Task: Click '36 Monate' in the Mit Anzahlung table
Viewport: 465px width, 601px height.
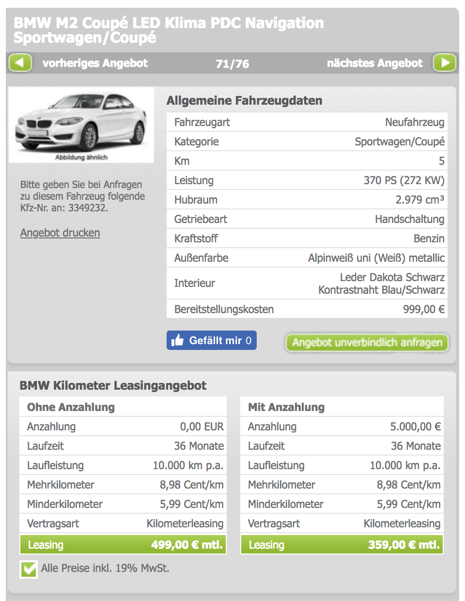Action: click(x=416, y=446)
